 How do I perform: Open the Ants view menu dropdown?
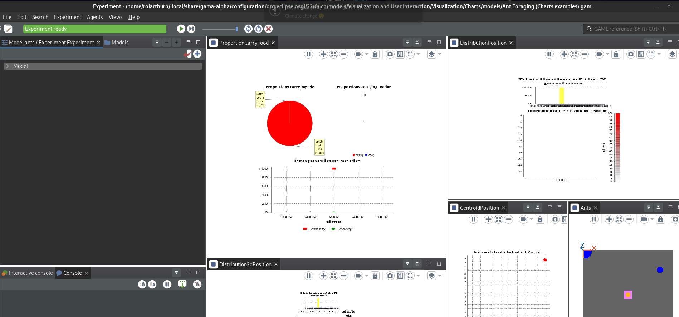(x=648, y=207)
